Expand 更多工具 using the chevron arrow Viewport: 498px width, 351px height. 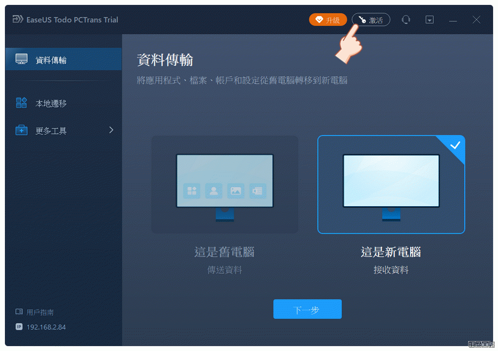[x=111, y=130]
